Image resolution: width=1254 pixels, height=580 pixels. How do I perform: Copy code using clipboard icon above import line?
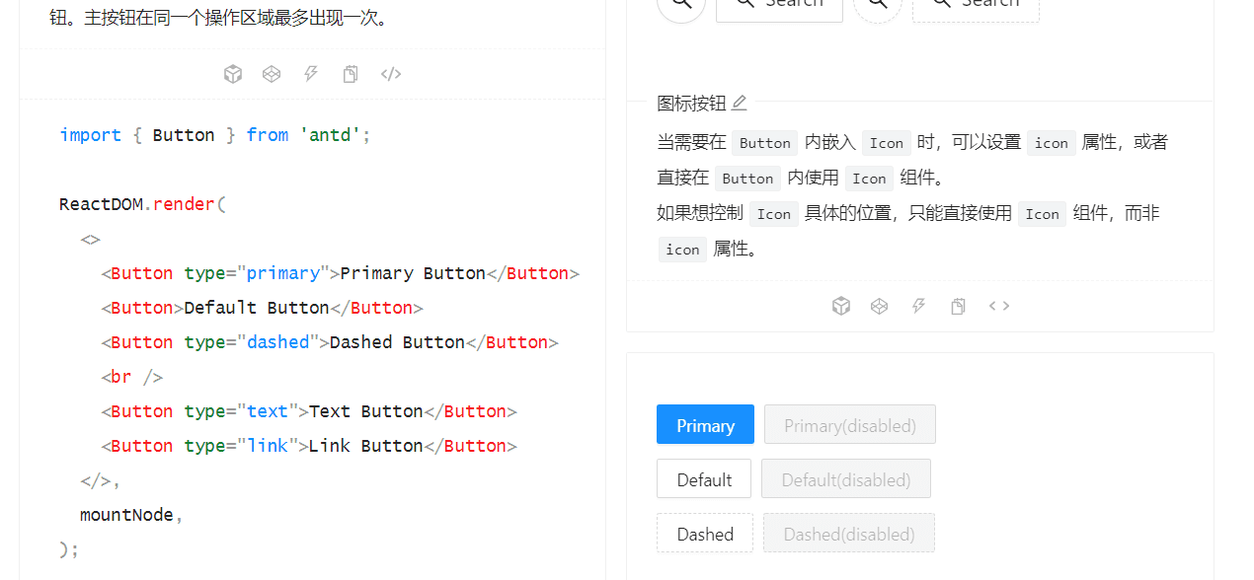coord(351,74)
